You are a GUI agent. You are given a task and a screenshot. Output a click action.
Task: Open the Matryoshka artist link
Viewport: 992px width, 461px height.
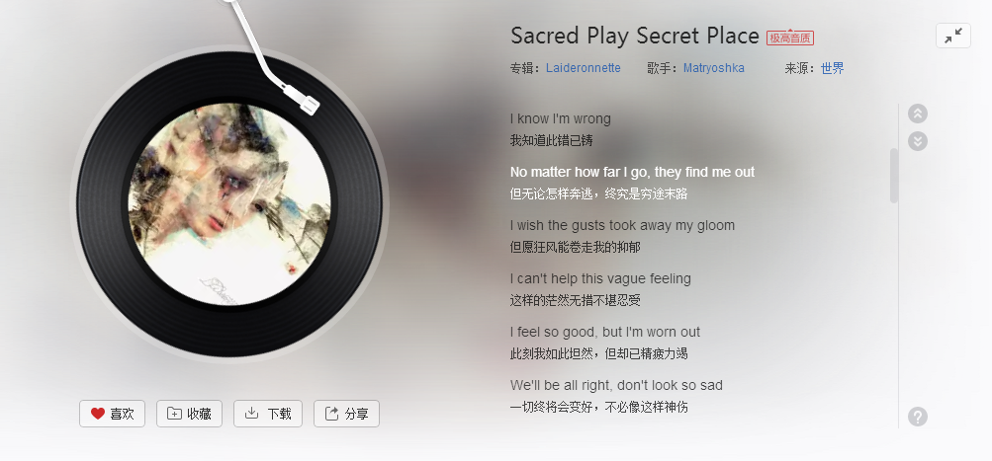714,68
